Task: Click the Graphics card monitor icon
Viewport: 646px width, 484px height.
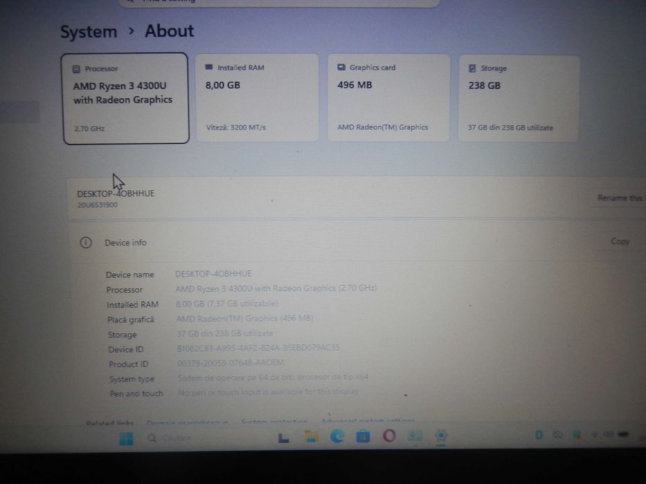Action: click(x=341, y=67)
